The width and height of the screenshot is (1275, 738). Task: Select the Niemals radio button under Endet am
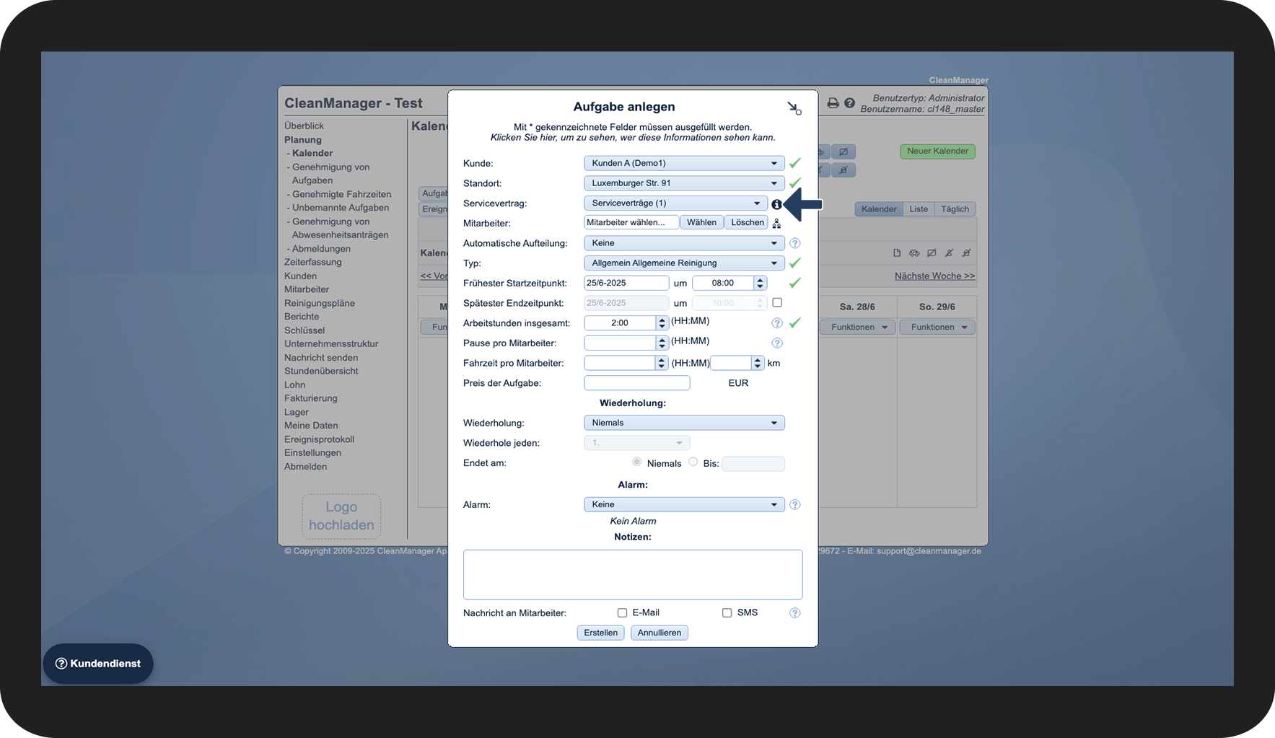636,462
